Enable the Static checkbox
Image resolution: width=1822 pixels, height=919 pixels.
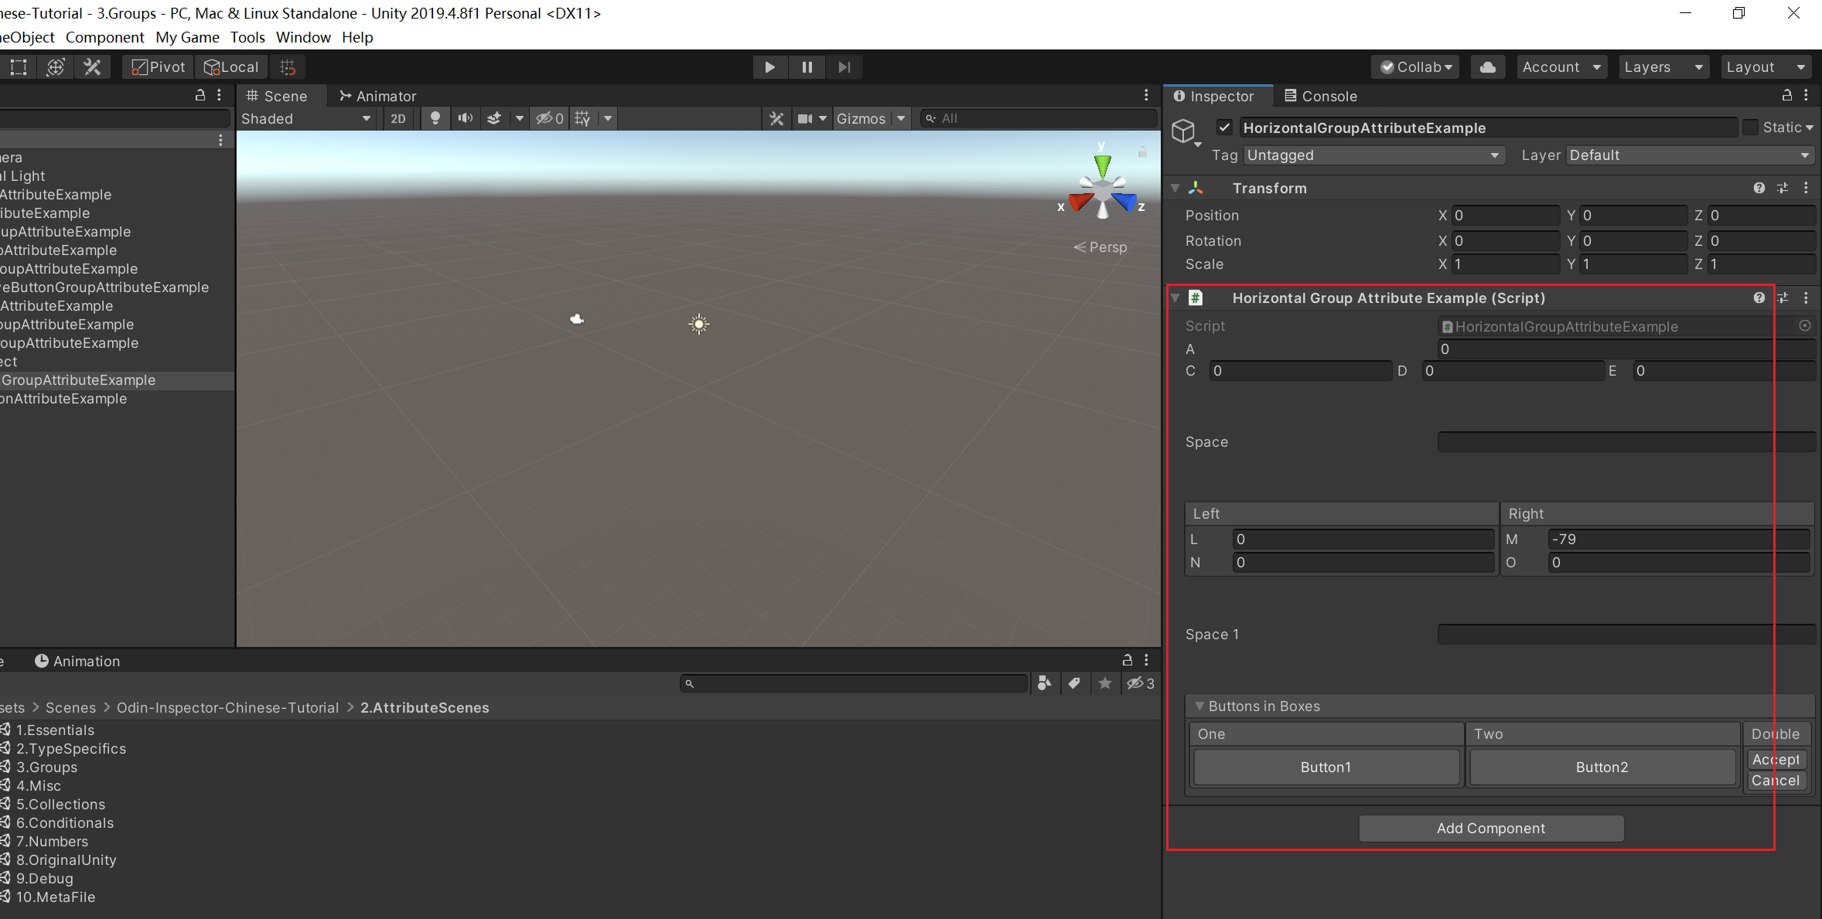coord(1750,128)
